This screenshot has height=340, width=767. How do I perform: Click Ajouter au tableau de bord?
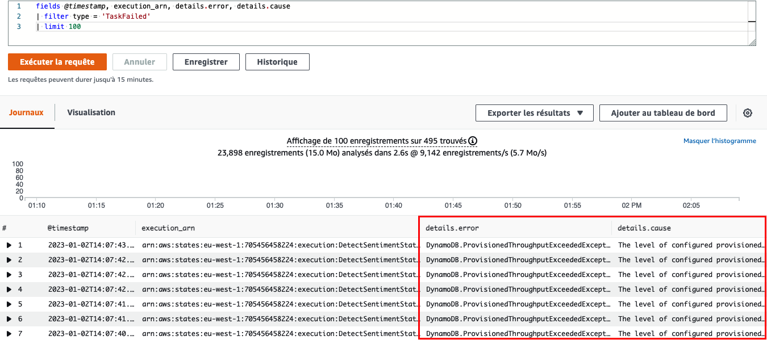pyautogui.click(x=663, y=113)
